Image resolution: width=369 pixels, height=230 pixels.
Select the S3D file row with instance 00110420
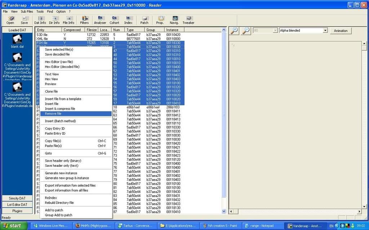[110, 35]
